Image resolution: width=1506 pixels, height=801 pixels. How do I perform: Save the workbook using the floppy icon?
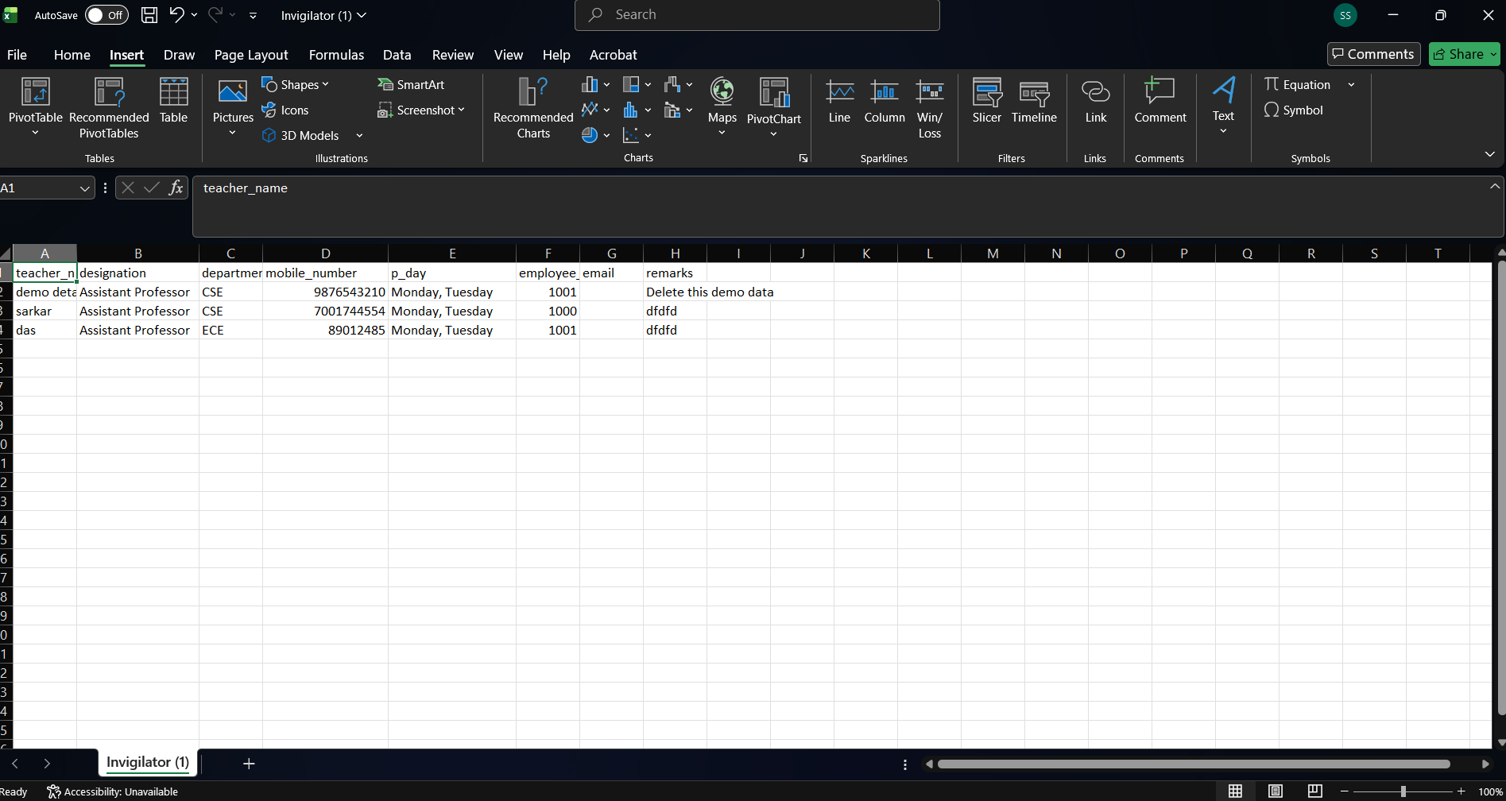149,14
